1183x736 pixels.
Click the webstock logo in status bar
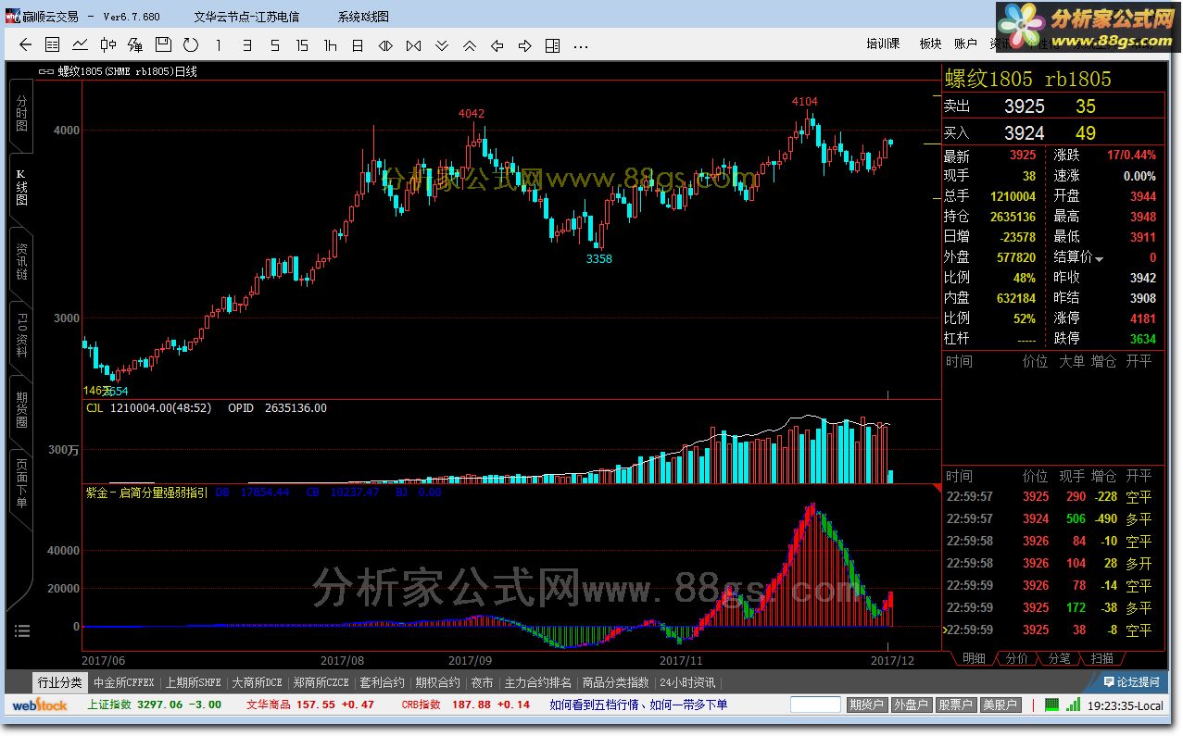[39, 705]
